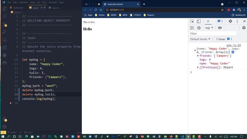The height and width of the screenshot is (139, 247).
Task: Open Reading list in bookmarks bar
Action: pyautogui.click(x=239, y=15)
